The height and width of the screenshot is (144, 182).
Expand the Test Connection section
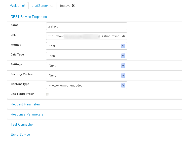point(23,124)
